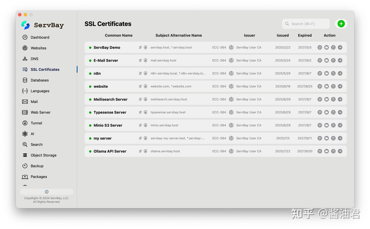Click the Issued column header
370x229 pixels.
[x=283, y=35]
